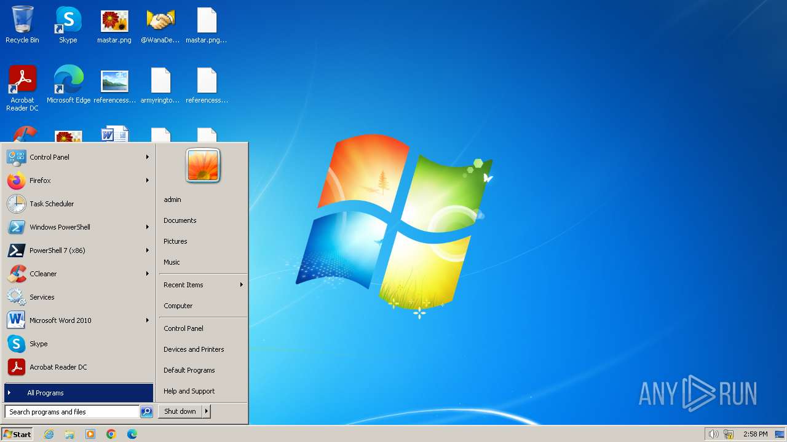Click the Services gears icon

[x=16, y=297]
